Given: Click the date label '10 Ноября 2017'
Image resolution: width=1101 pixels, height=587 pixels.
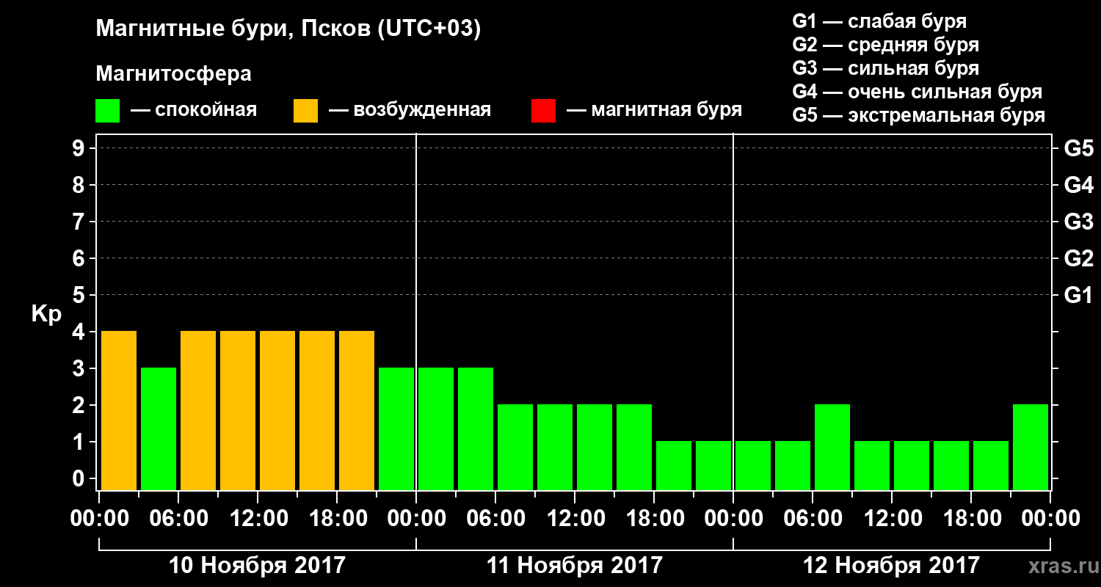Looking at the screenshot, I should (257, 566).
